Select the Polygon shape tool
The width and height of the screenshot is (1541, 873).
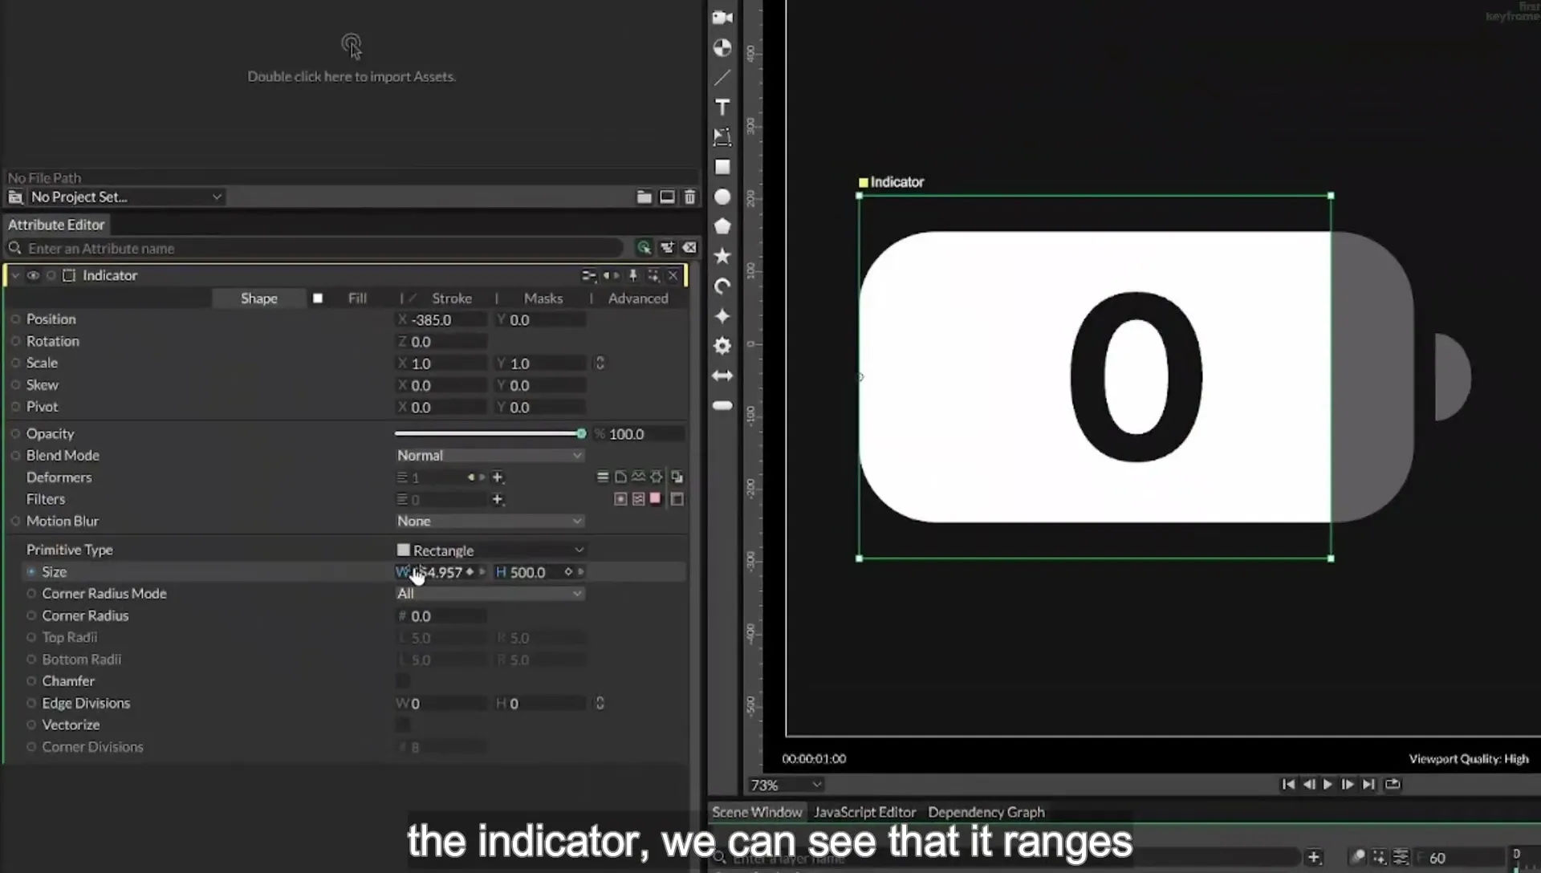[722, 226]
